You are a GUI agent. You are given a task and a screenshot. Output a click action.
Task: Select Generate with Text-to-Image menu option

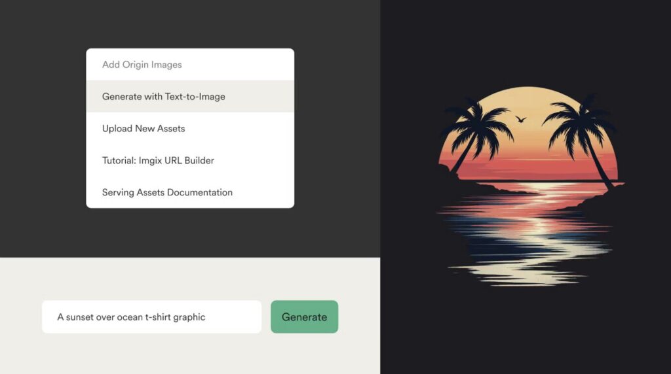coord(163,97)
